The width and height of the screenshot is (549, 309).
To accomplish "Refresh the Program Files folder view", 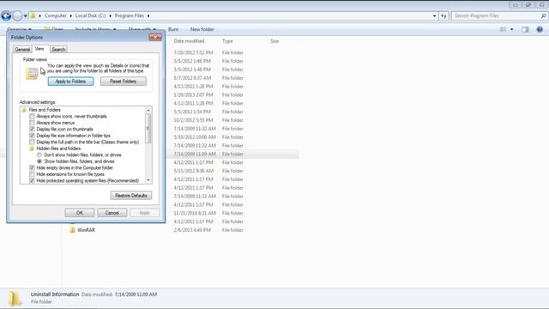I will point(443,15).
